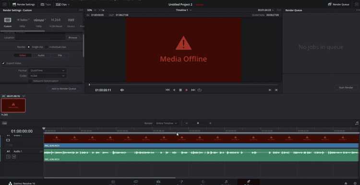Toggle the timeline view options icon
The image size is (360, 185).
pyautogui.click(x=4, y=123)
